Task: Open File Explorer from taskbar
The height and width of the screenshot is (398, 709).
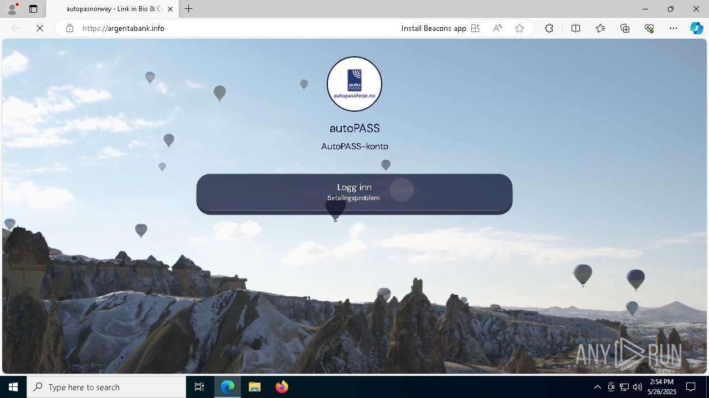Action: click(255, 387)
